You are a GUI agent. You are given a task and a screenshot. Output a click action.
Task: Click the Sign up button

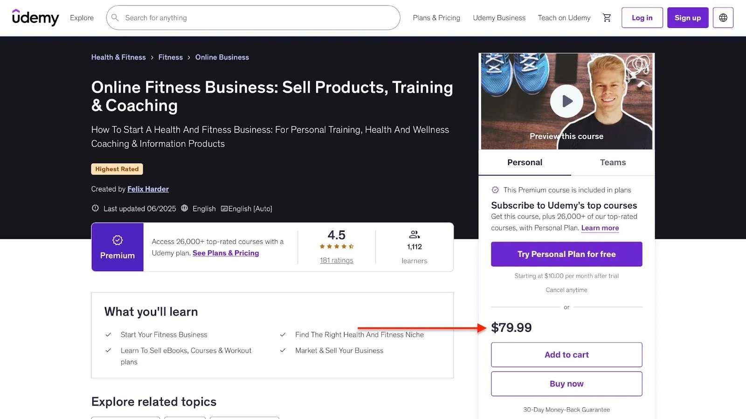coord(688,18)
